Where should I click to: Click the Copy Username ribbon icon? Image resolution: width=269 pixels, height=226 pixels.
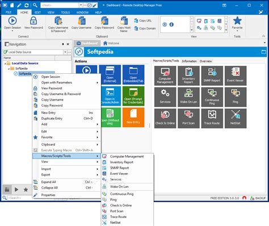(82, 21)
